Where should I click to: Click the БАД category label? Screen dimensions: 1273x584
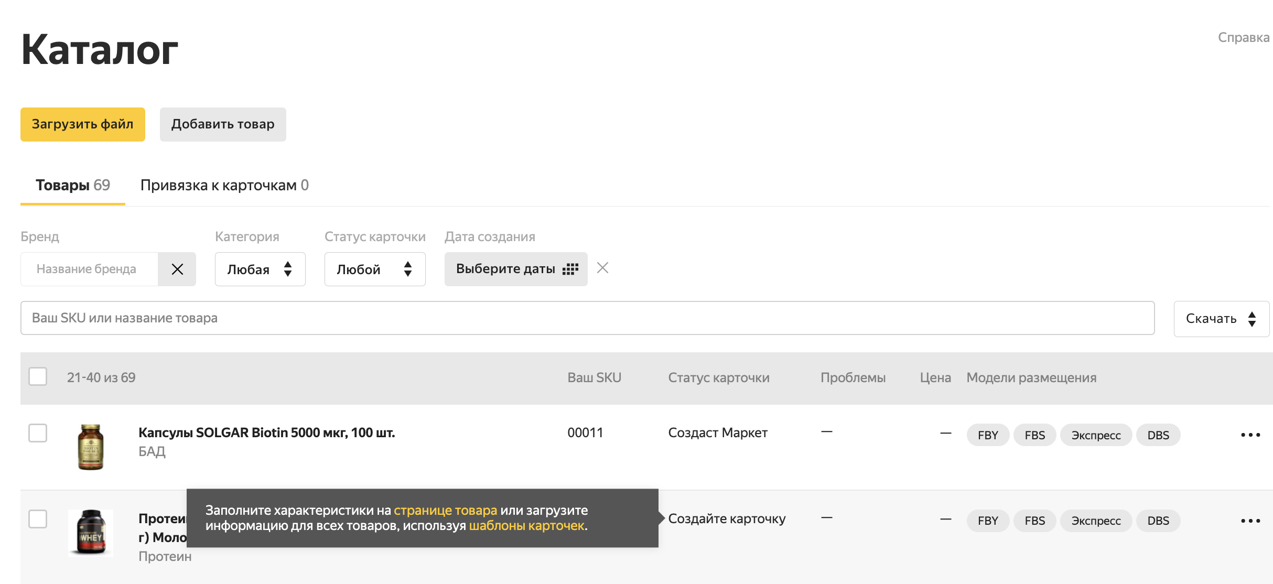pyautogui.click(x=152, y=451)
